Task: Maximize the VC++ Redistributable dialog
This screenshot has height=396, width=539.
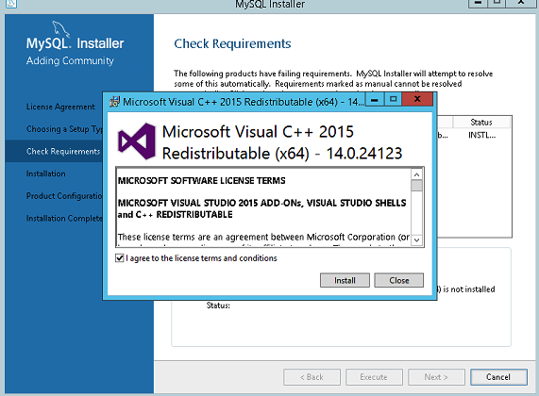Action: point(393,100)
